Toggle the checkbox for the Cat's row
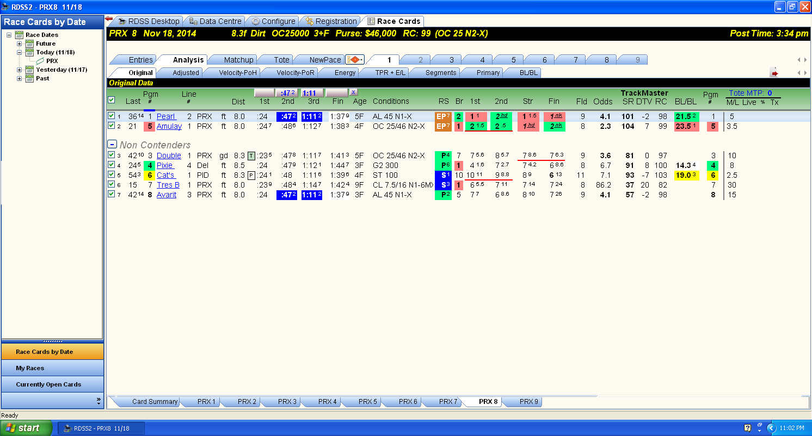This screenshot has height=436, width=812. tap(112, 175)
